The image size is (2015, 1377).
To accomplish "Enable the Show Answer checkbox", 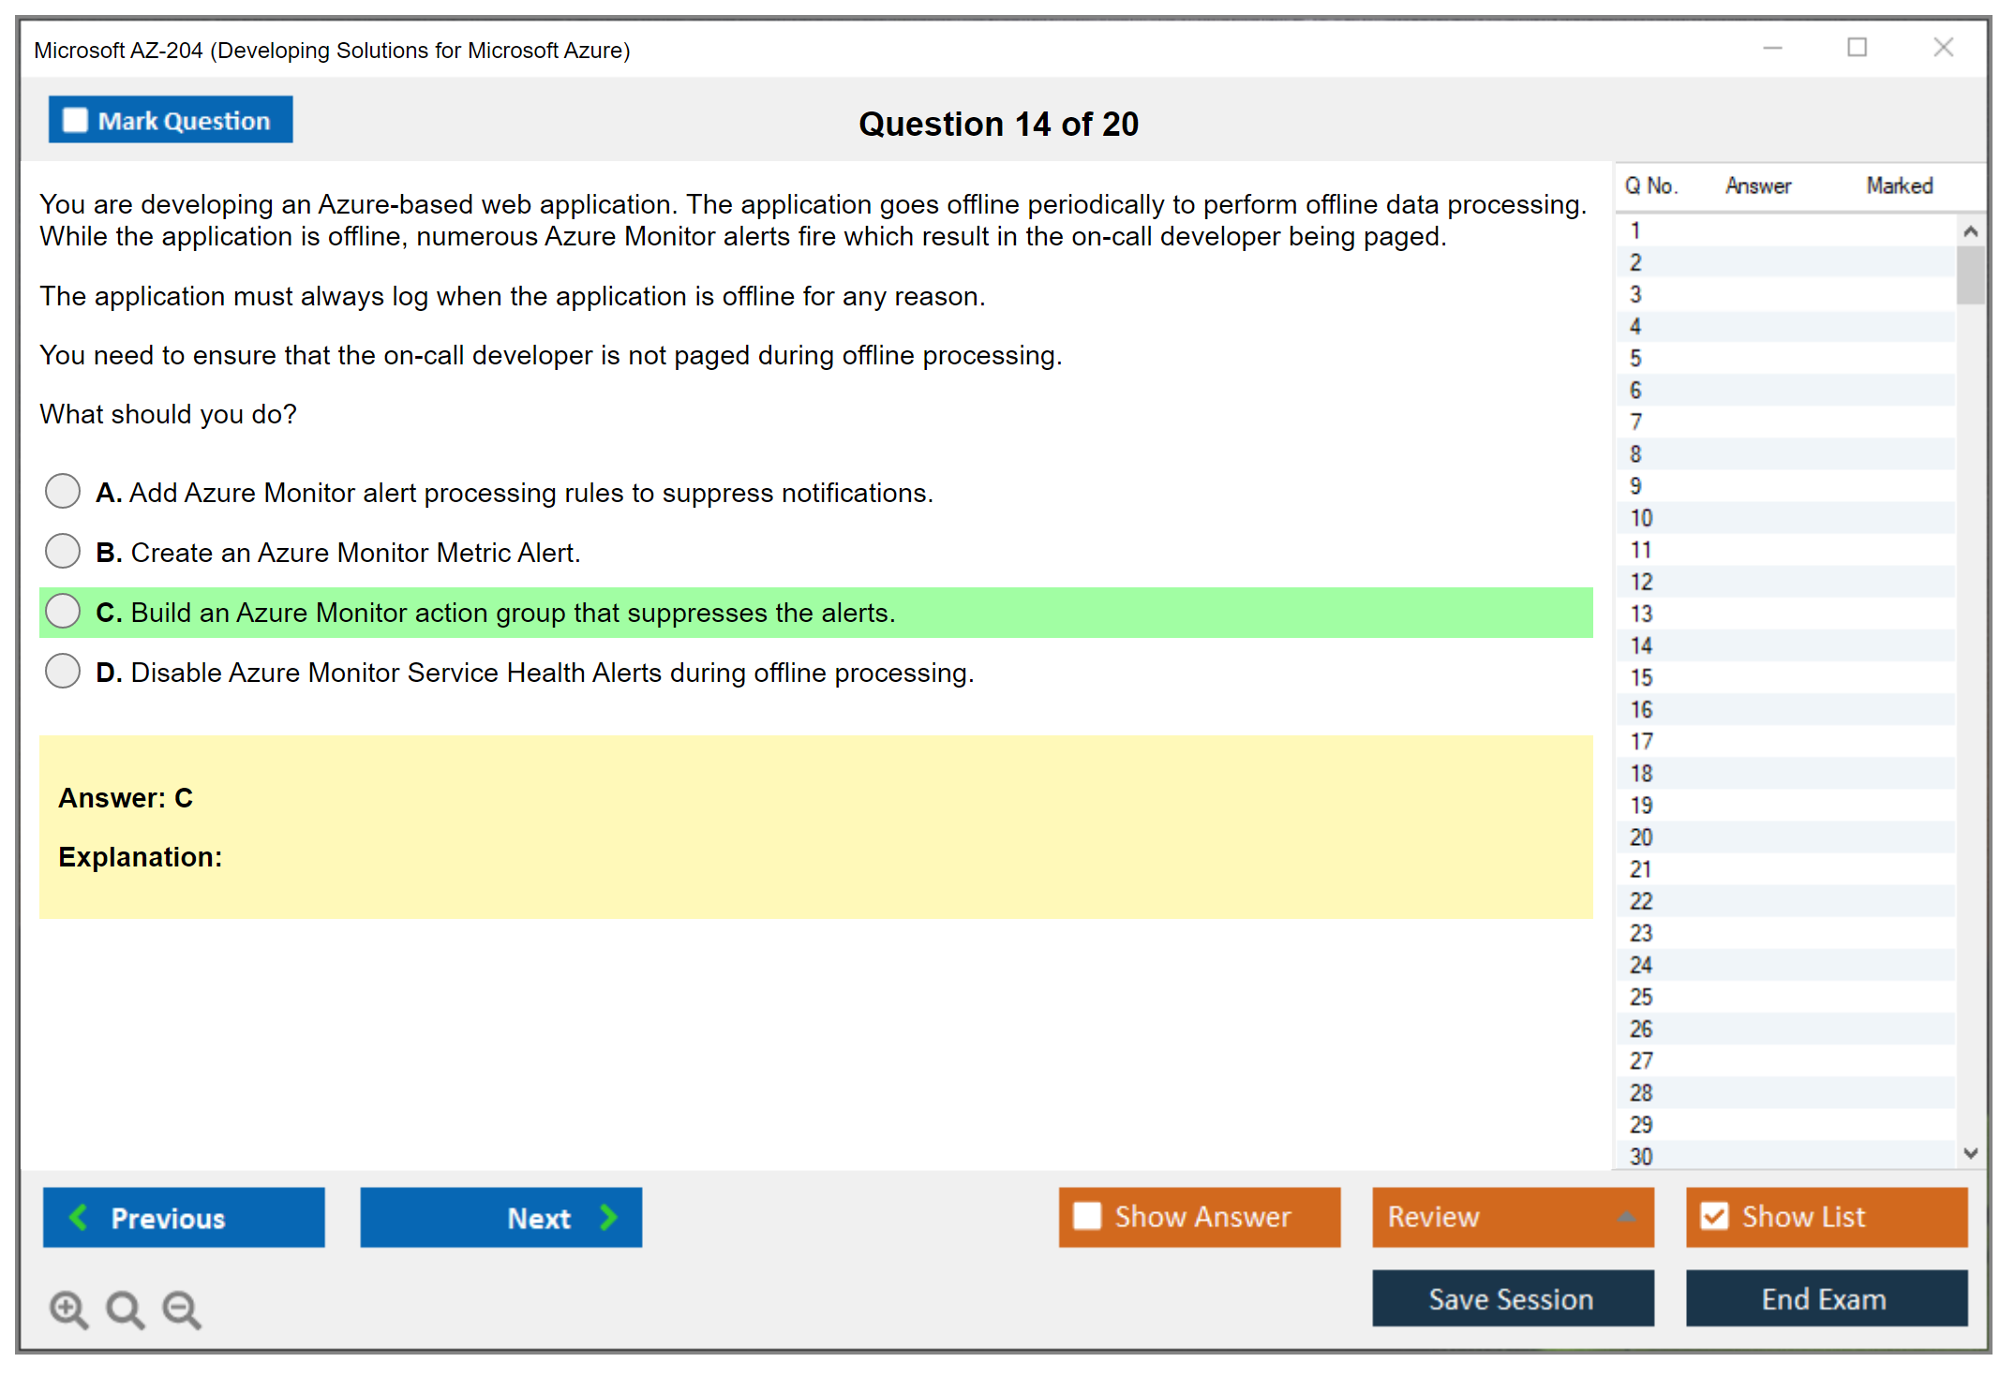I will point(1087,1216).
